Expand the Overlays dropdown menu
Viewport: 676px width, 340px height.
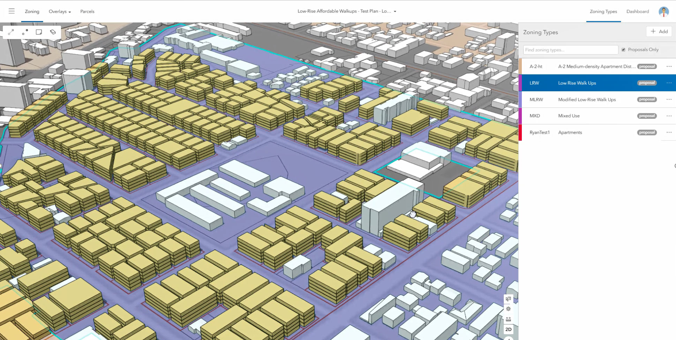click(x=60, y=11)
